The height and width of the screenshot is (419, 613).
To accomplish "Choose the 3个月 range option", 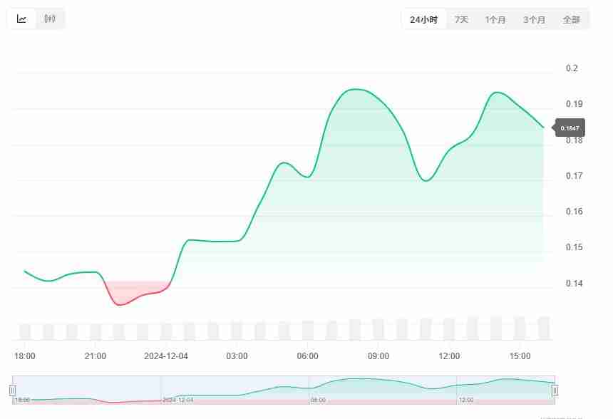I will pyautogui.click(x=534, y=19).
